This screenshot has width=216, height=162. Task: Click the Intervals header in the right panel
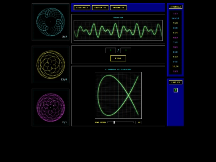176,7
